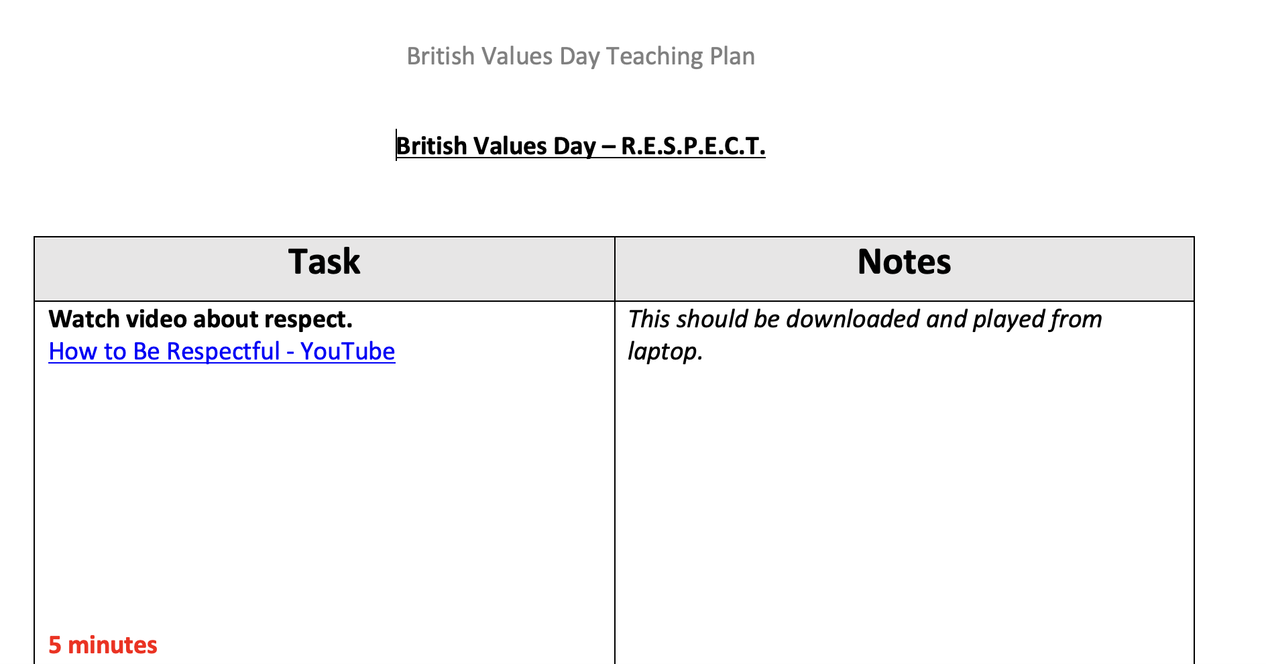Select the Notes column header cell

(x=905, y=269)
